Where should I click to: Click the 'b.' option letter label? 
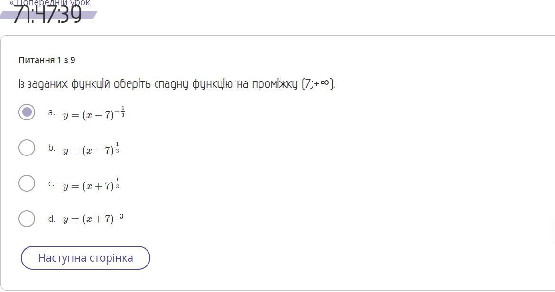point(52,148)
